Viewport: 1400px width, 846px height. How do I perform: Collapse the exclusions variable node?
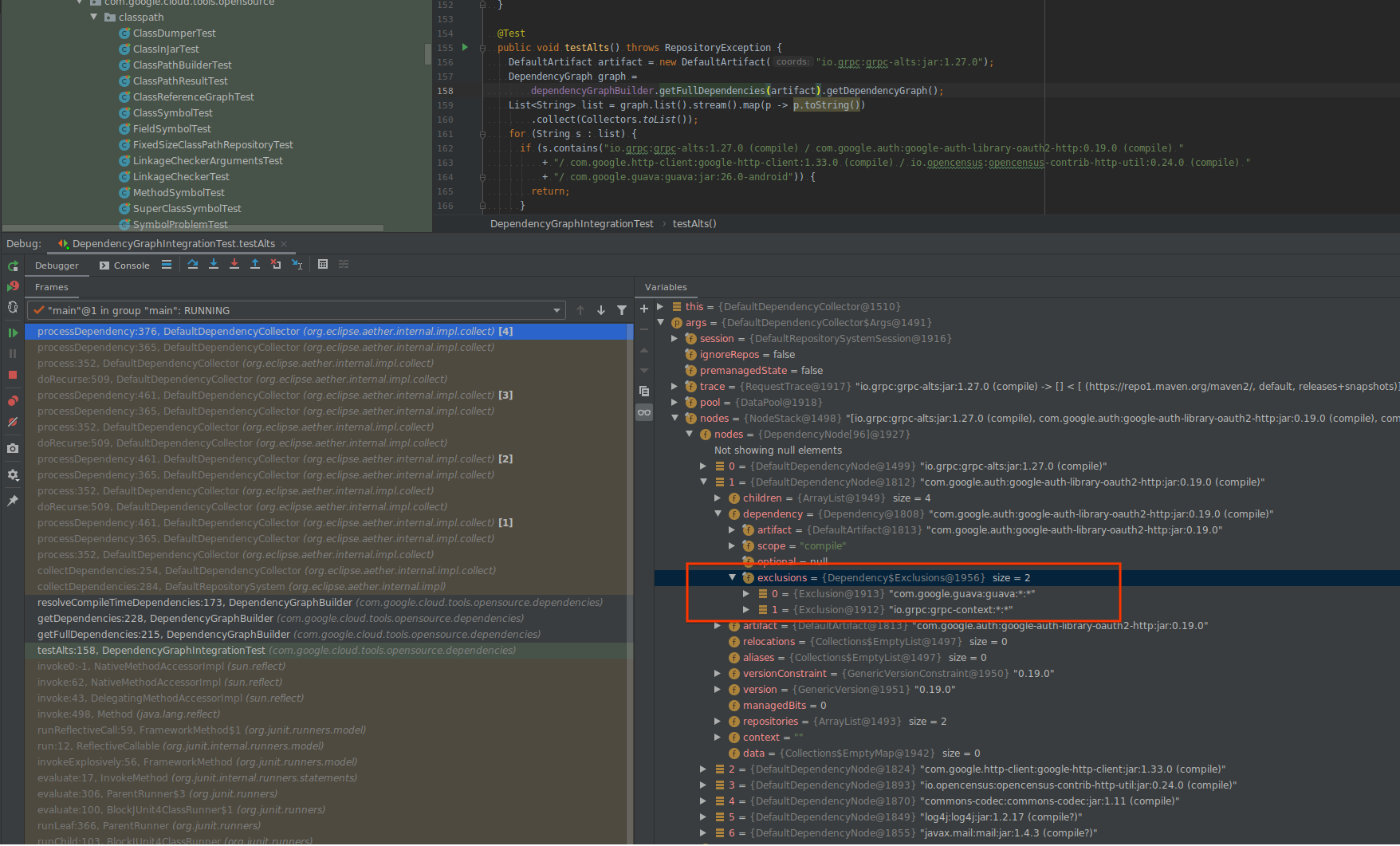732,577
